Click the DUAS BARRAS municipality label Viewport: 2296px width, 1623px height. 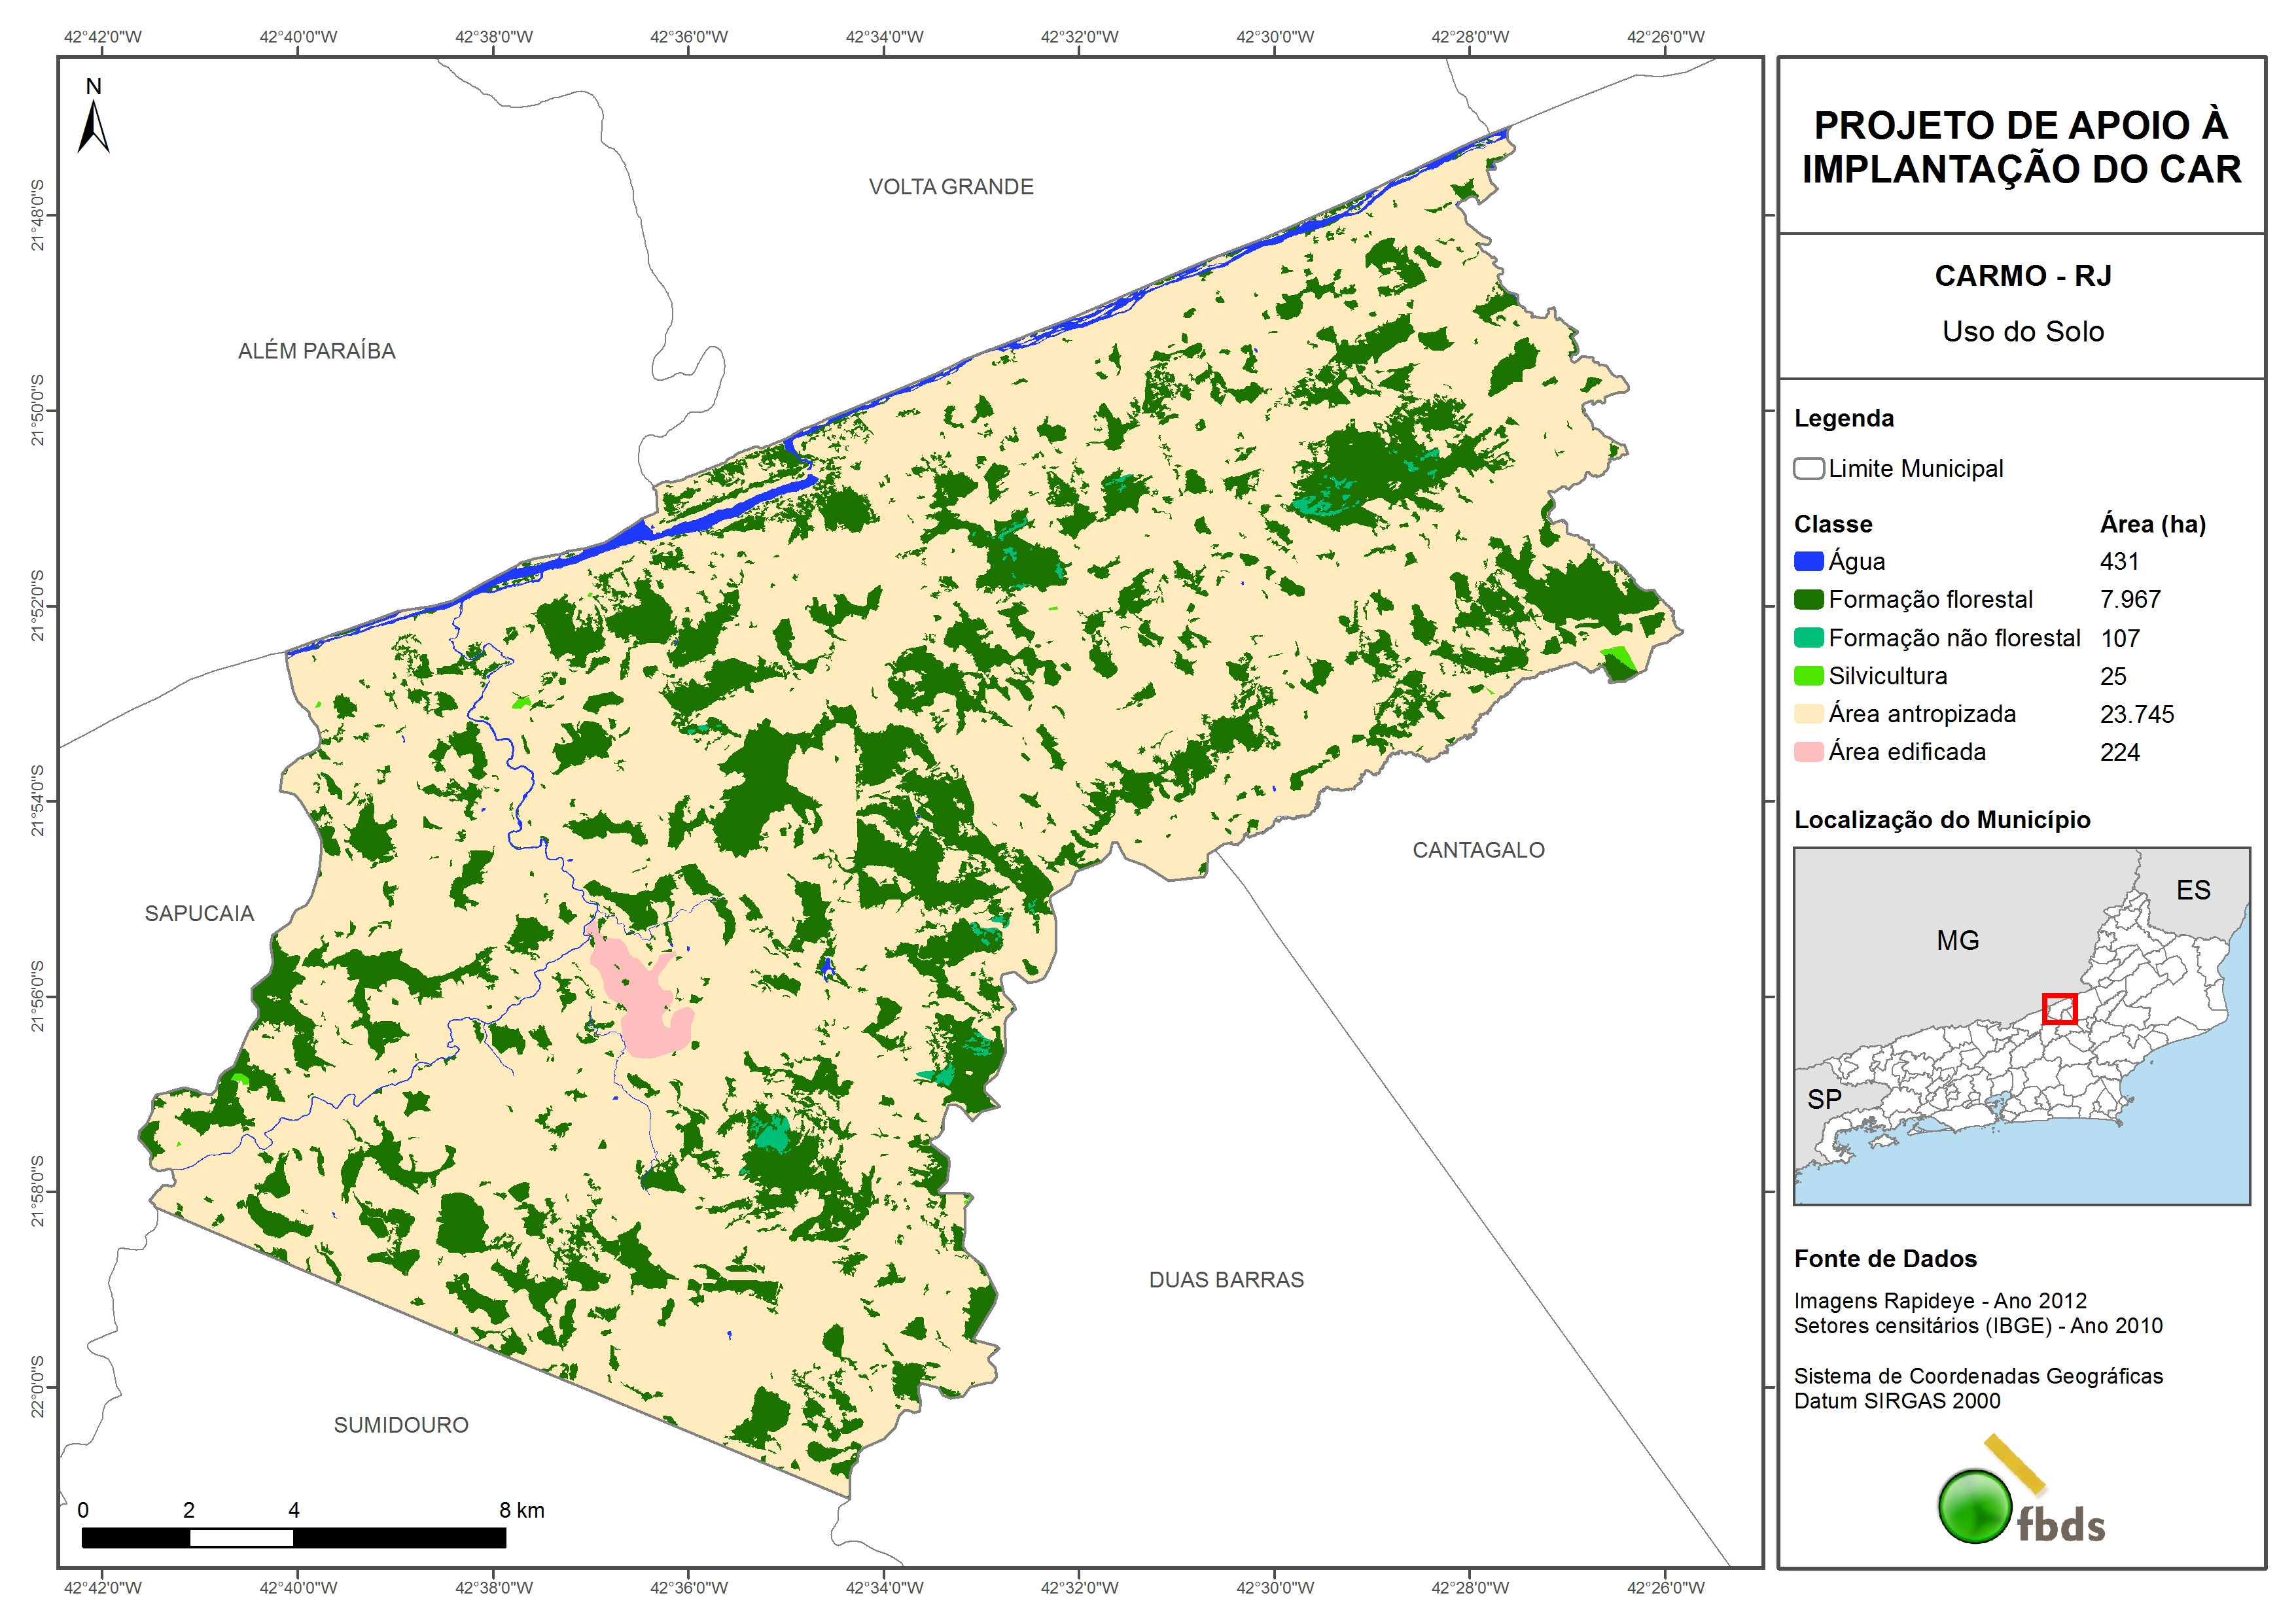pyautogui.click(x=1226, y=1280)
